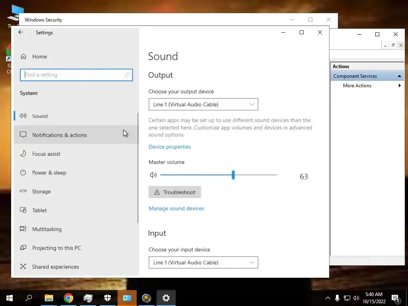Screen dimensions: 408x306
Task: Go back using the Settings back arrow
Action: (x=21, y=32)
